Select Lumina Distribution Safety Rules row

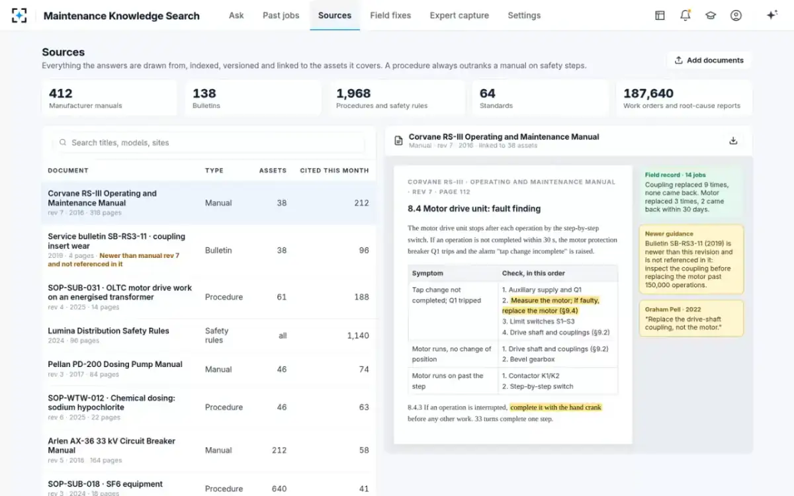click(x=208, y=335)
